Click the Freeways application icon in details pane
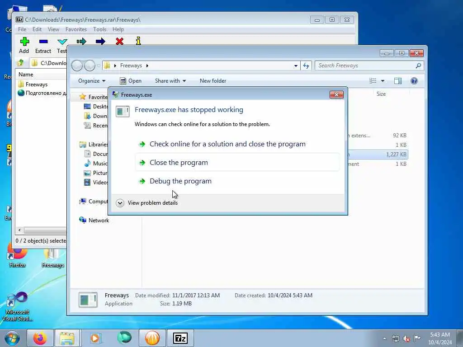Viewport: 463px width, 347px height. coord(88,300)
